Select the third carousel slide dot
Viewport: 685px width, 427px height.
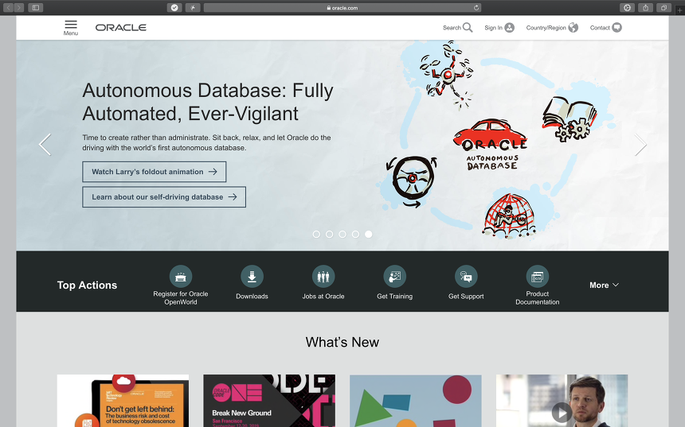coord(342,235)
